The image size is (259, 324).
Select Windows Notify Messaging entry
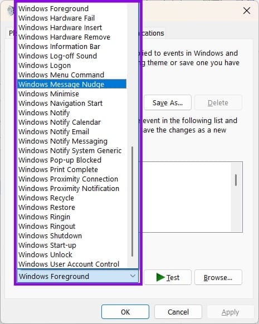pyautogui.click(x=72, y=141)
